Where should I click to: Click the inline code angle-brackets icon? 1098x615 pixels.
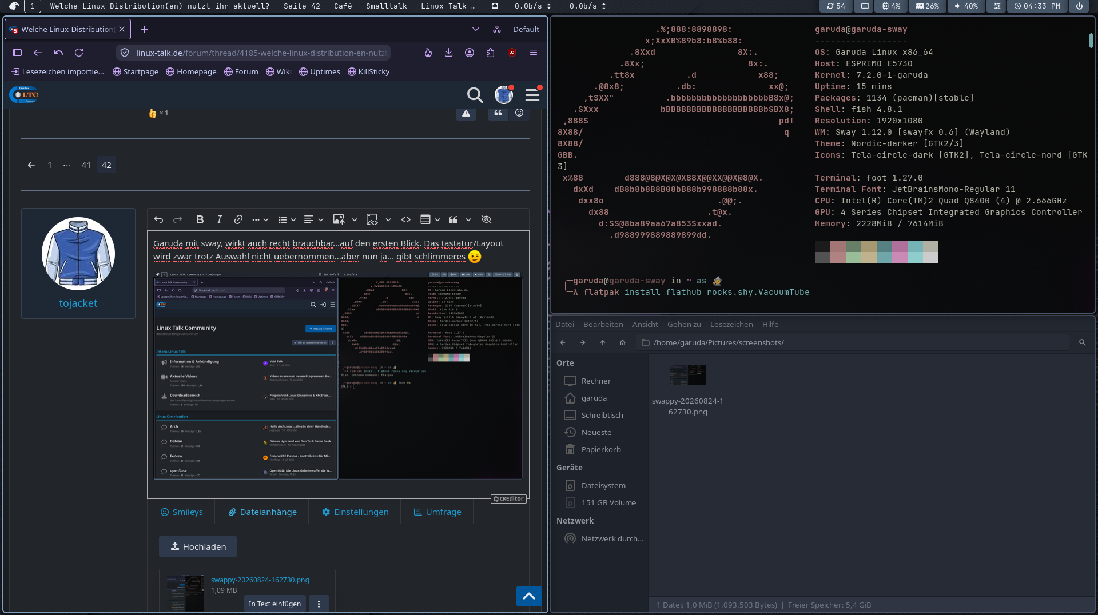(406, 219)
